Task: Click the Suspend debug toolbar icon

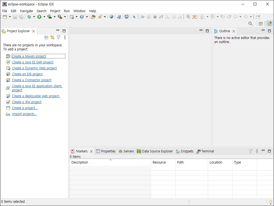Action: point(149,17)
